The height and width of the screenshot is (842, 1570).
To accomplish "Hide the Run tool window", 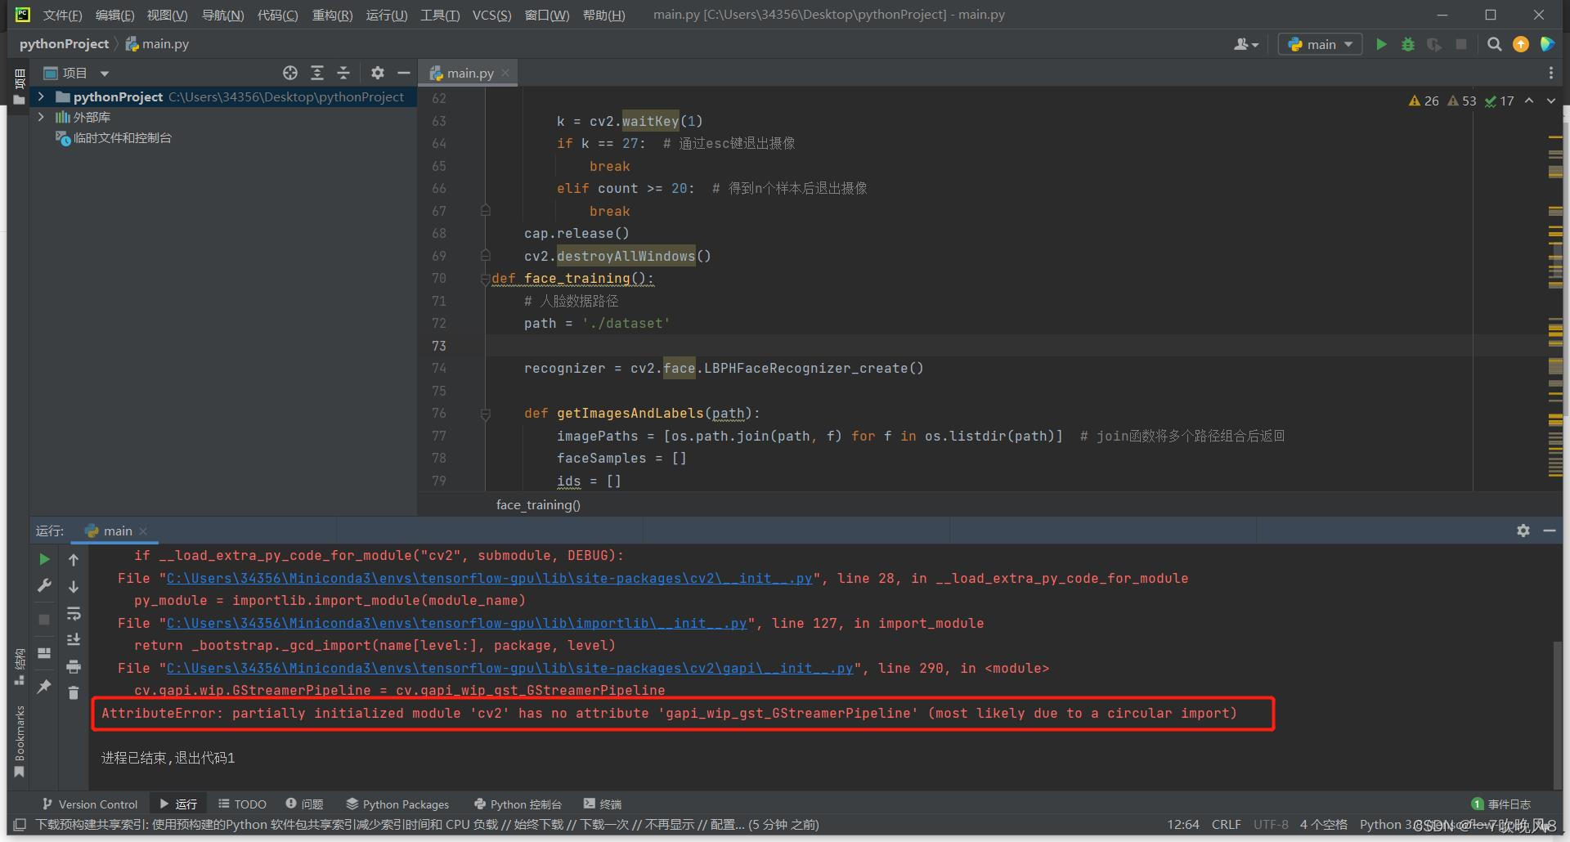I will [1549, 531].
